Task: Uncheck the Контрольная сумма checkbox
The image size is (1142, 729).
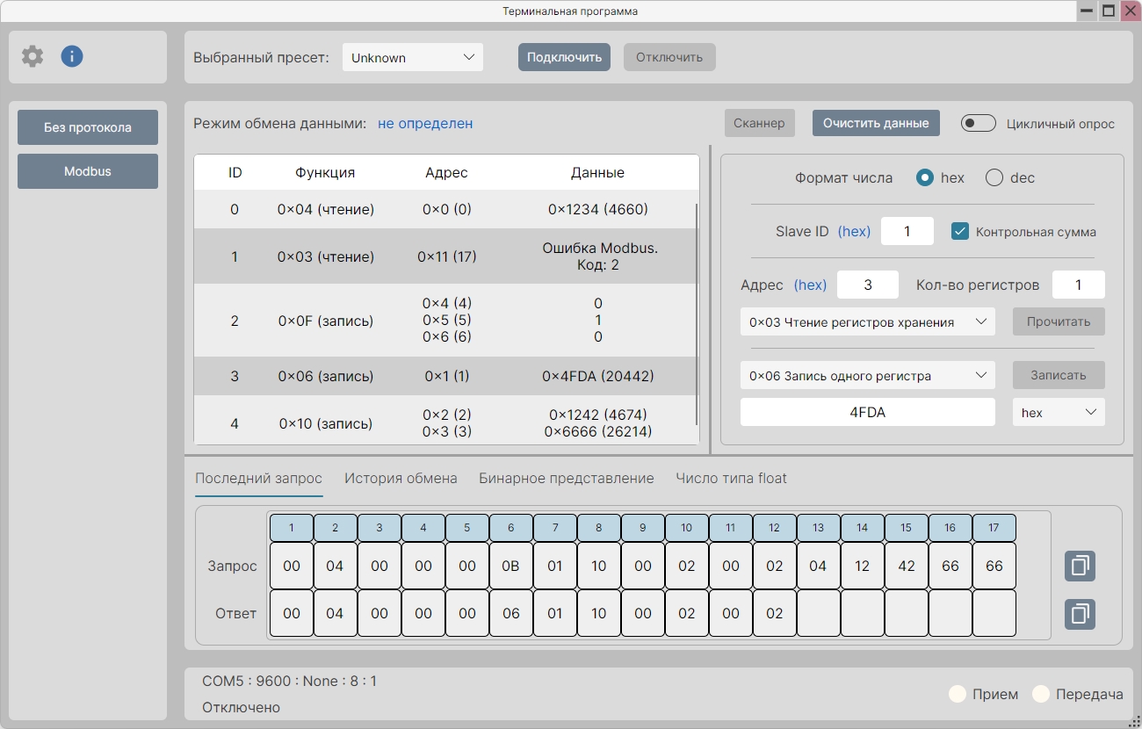Action: [960, 232]
